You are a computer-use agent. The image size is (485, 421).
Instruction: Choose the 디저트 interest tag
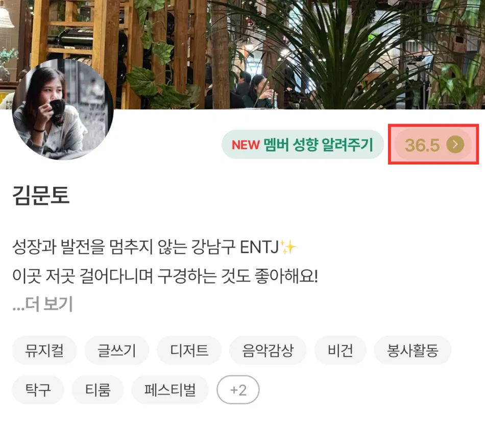[189, 350]
